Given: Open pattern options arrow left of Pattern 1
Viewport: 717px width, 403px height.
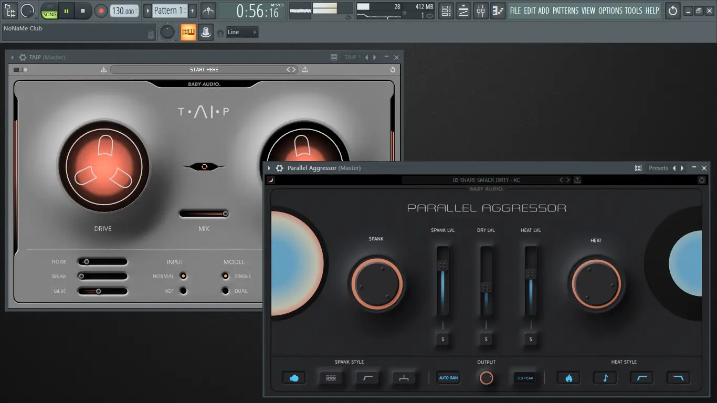Looking at the screenshot, I should 147,10.
